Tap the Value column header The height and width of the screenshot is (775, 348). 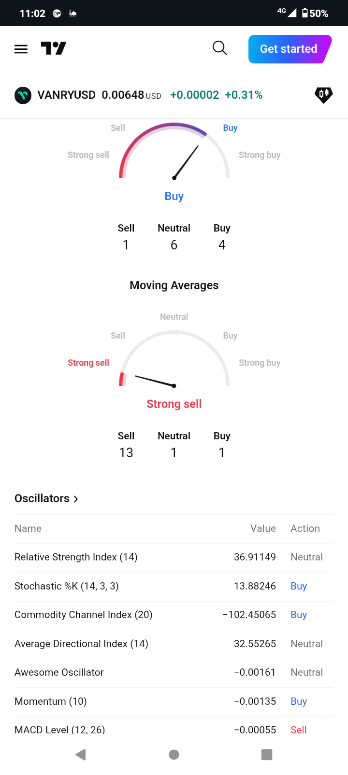tap(263, 528)
